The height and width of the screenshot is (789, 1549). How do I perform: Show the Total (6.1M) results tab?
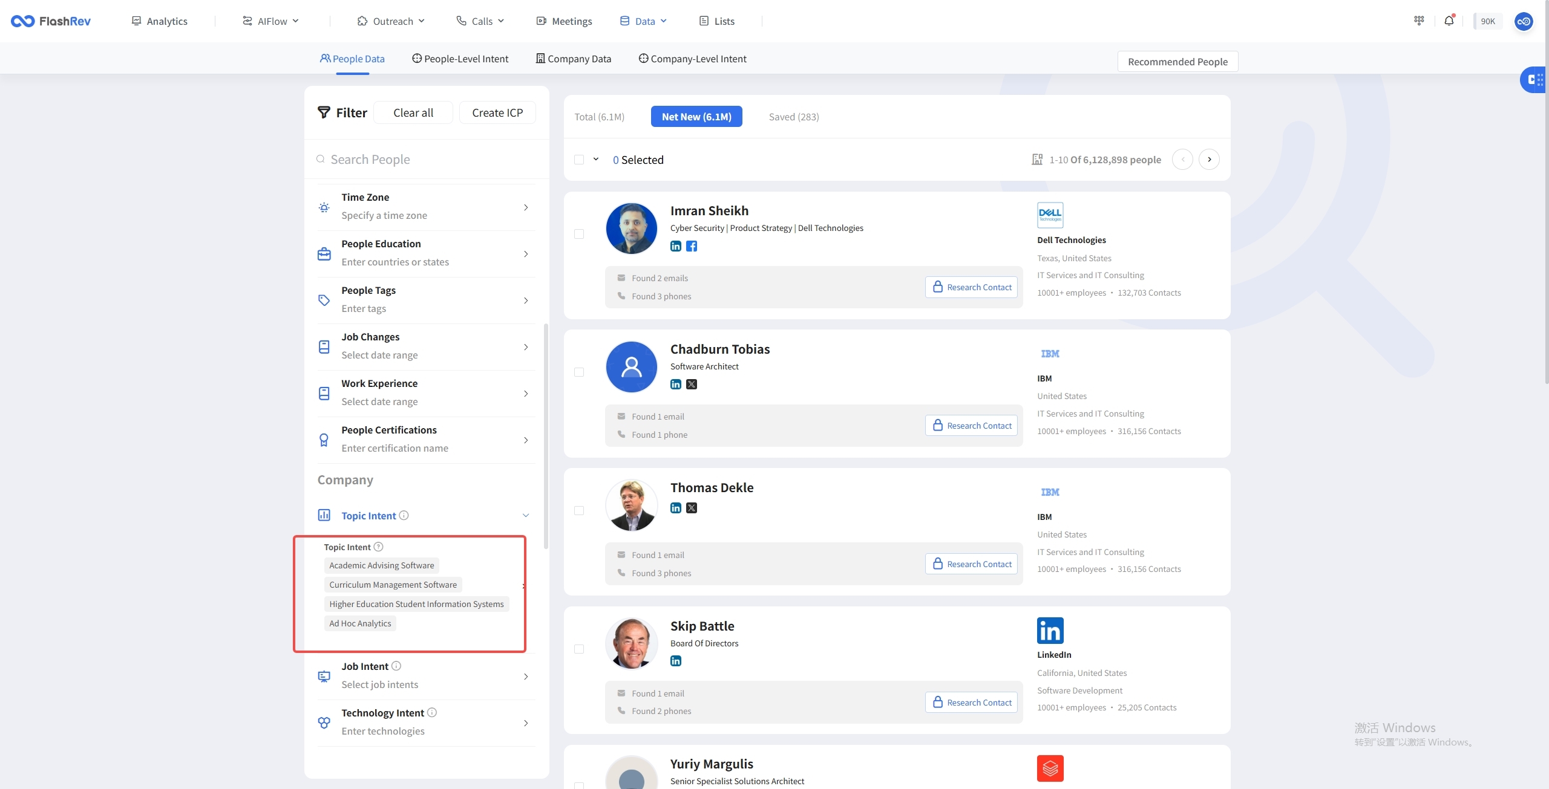pyautogui.click(x=599, y=117)
